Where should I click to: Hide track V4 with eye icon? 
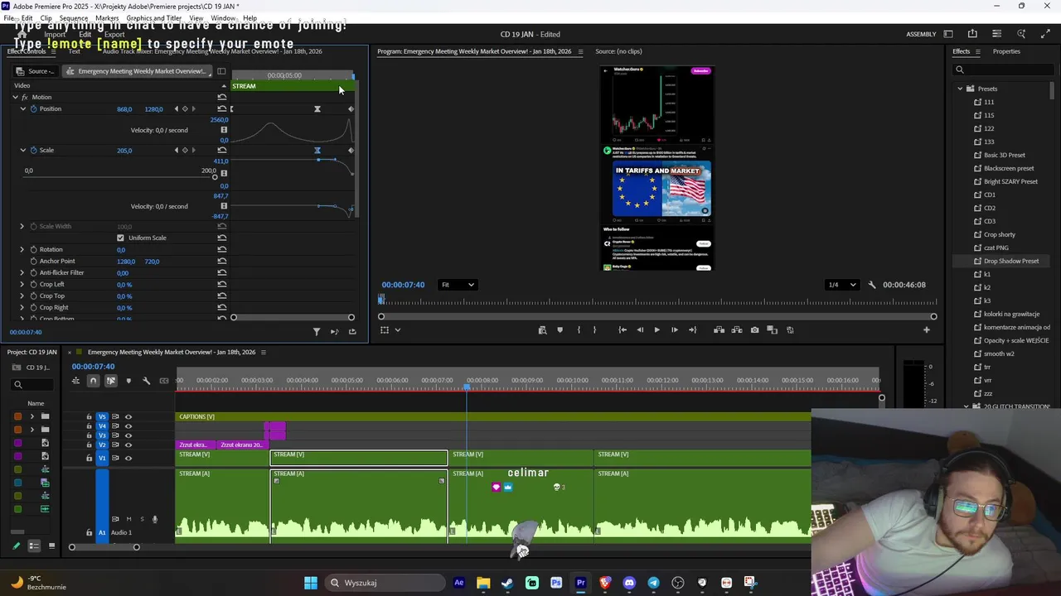[x=128, y=426]
